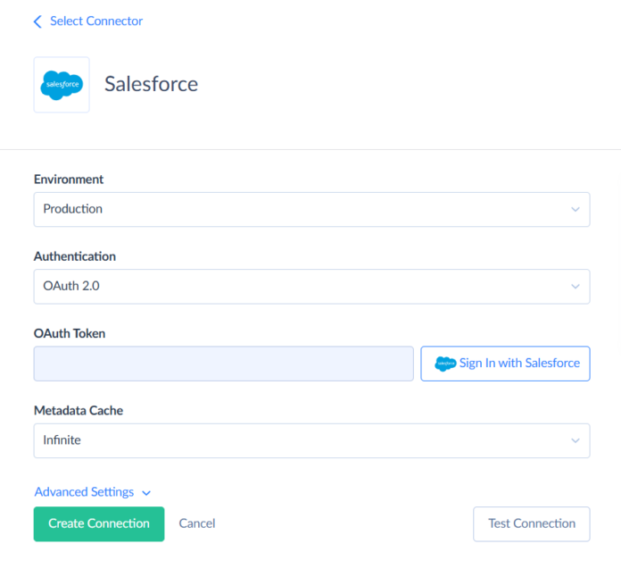
Task: Run Test Connection
Action: pyautogui.click(x=531, y=523)
